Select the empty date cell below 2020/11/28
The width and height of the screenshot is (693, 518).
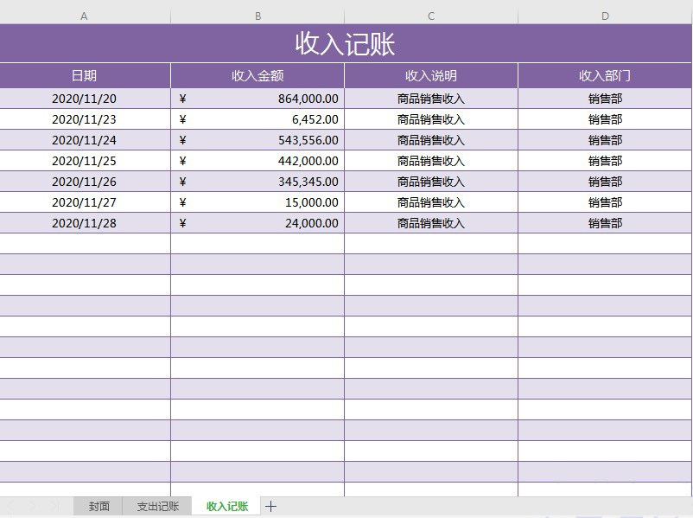[85, 244]
